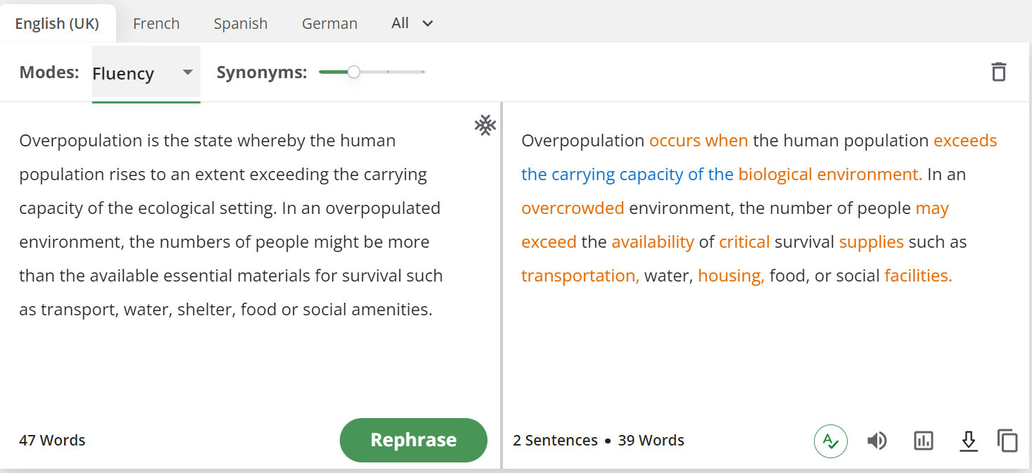This screenshot has height=473, width=1032.
Task: Click the '47 Words' counter
Action: [x=52, y=441]
